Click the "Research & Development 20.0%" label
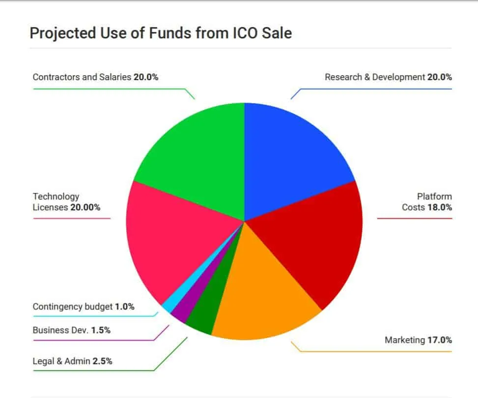This screenshot has height=398, width=478. coord(388,77)
